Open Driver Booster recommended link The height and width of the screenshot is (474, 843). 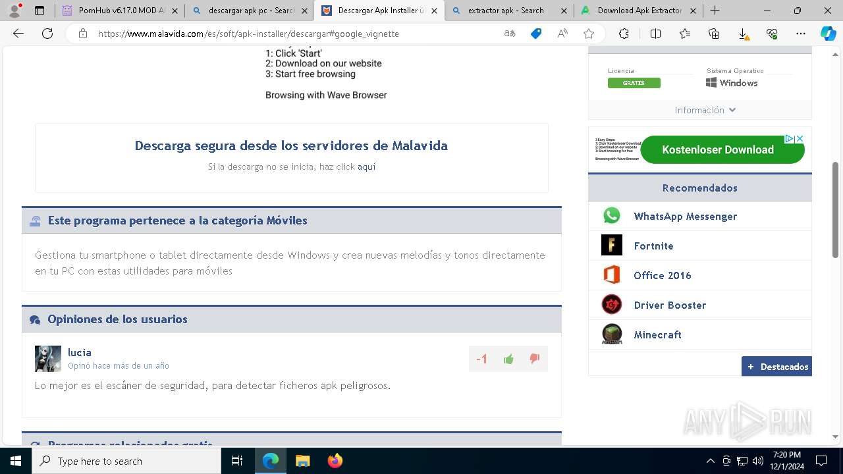670,305
